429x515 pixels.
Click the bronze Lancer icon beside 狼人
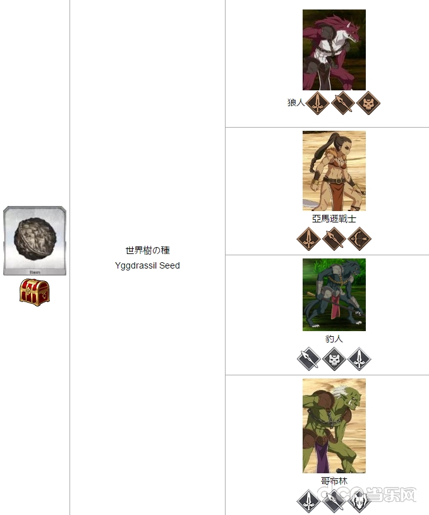coord(342,103)
